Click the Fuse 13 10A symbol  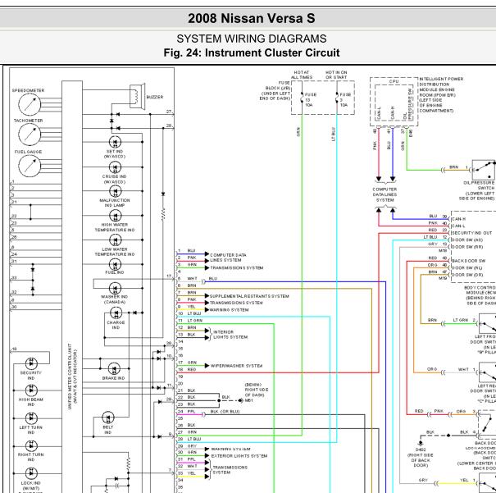(302, 98)
